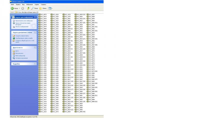Select the image icon of DSC_1023
This screenshot has width=200, height=125.
(x=39, y=111)
